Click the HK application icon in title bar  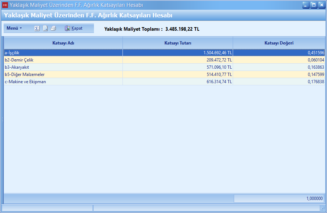coord(5,5)
